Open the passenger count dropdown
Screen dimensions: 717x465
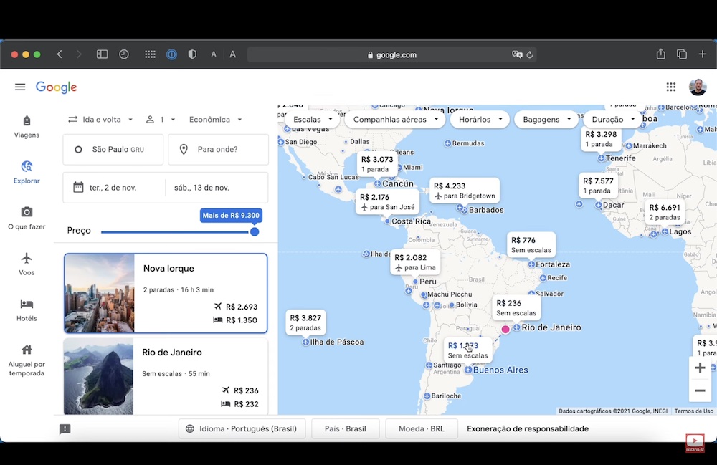pos(161,120)
